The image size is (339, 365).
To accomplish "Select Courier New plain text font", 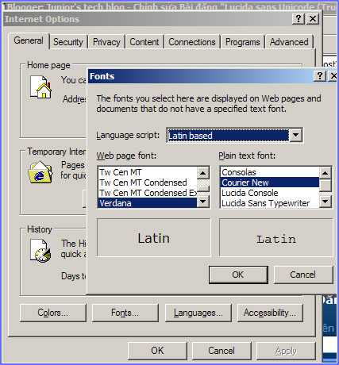I will [x=270, y=182].
